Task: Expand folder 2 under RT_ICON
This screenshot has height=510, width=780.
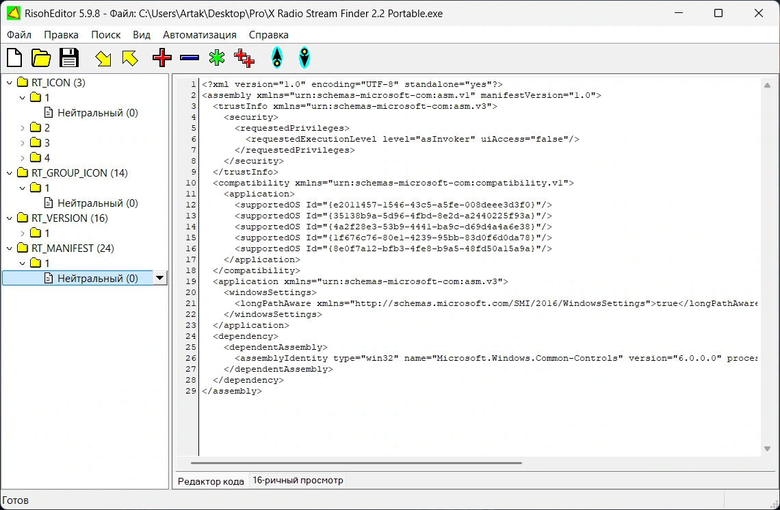Action: point(23,128)
